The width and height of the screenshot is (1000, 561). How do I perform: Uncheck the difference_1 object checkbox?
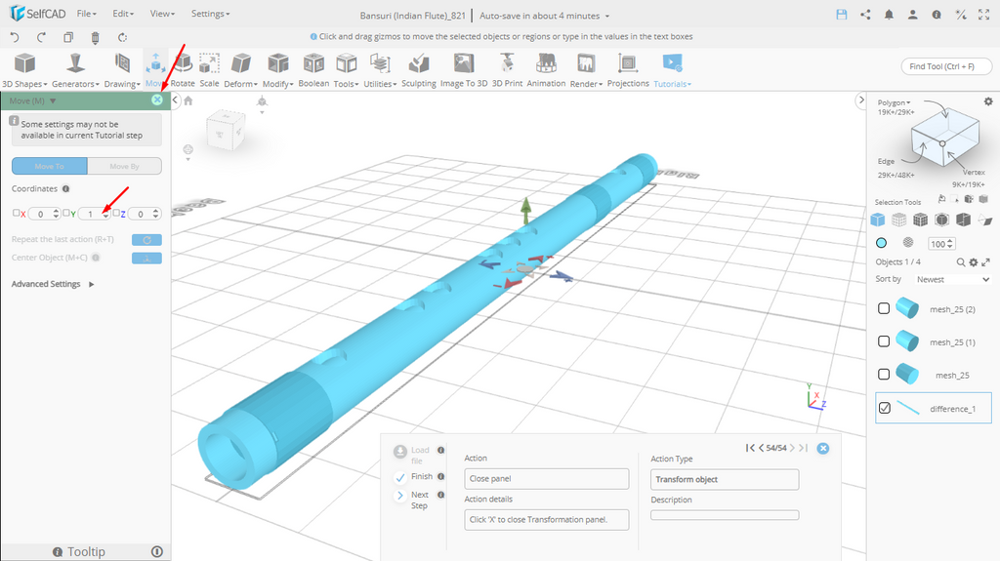(884, 408)
